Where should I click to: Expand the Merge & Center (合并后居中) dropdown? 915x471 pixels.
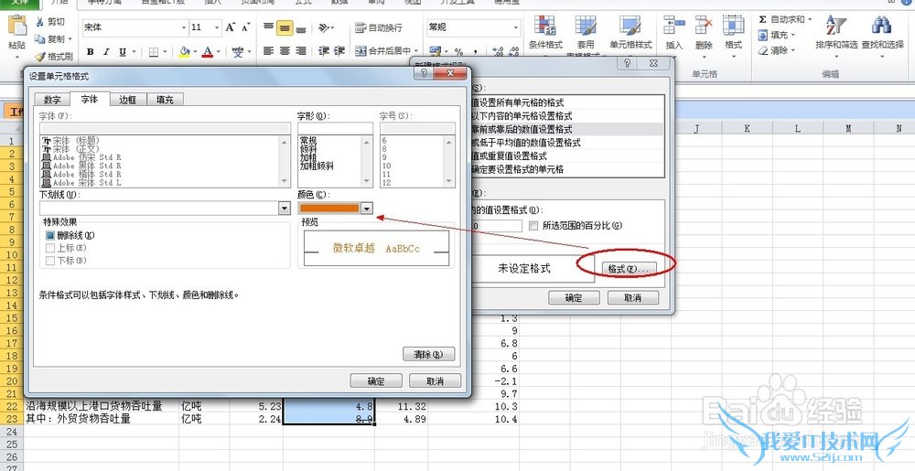click(x=416, y=51)
